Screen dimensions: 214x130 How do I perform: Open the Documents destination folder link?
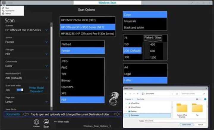pos(12,114)
